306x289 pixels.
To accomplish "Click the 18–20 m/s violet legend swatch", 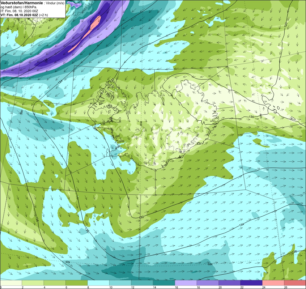I will (208, 283).
